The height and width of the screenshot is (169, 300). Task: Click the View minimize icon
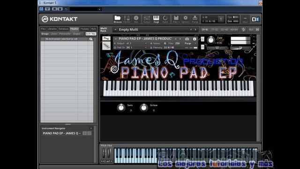coord(245,19)
